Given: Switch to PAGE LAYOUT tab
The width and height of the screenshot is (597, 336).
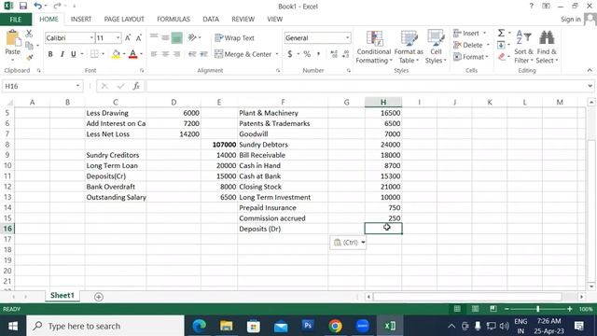Looking at the screenshot, I should pos(124,19).
